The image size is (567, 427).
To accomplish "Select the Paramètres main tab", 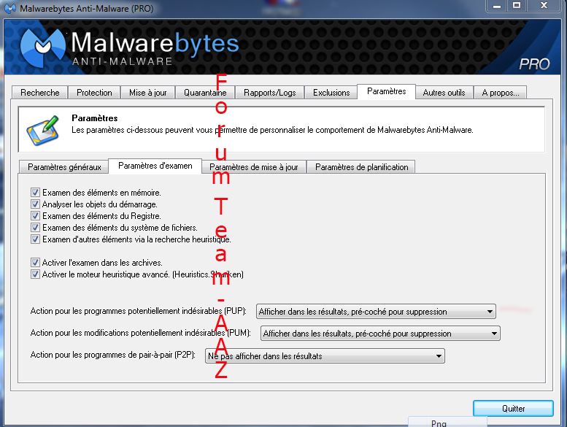I will [x=386, y=91].
